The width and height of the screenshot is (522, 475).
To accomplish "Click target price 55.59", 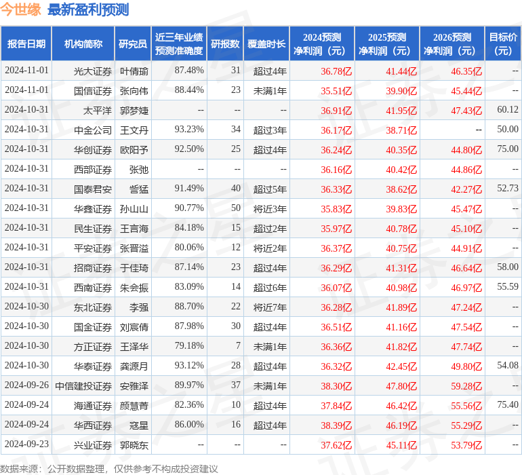I will (508, 286).
